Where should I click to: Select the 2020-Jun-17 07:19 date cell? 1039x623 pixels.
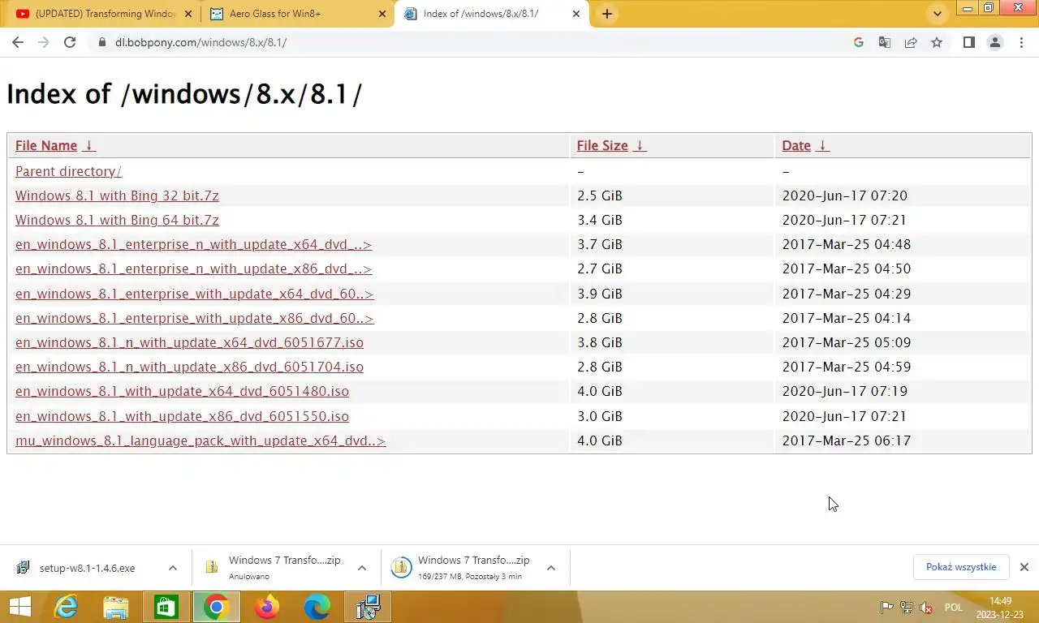coord(845,391)
